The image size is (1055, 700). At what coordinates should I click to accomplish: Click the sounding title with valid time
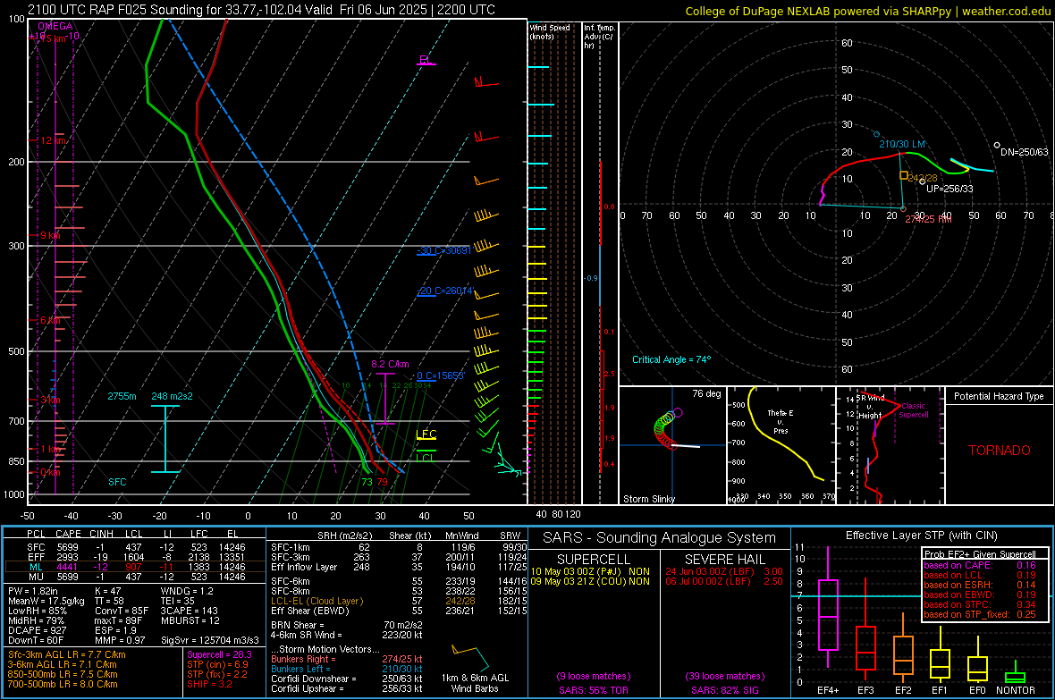point(261,10)
